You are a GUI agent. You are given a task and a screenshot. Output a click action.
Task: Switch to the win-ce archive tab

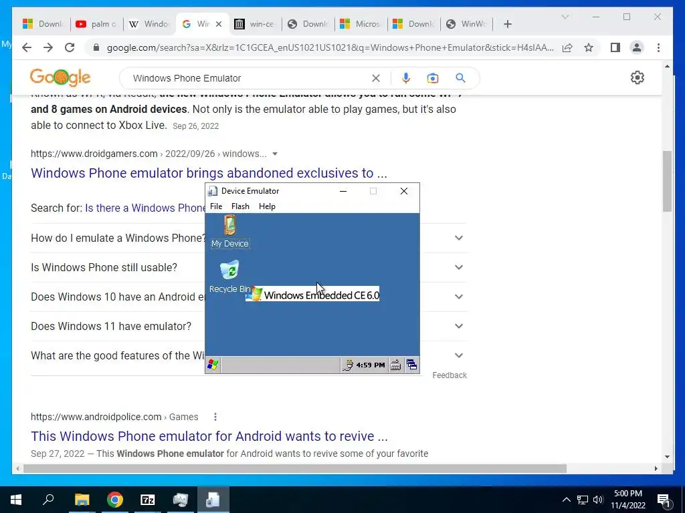(256, 24)
